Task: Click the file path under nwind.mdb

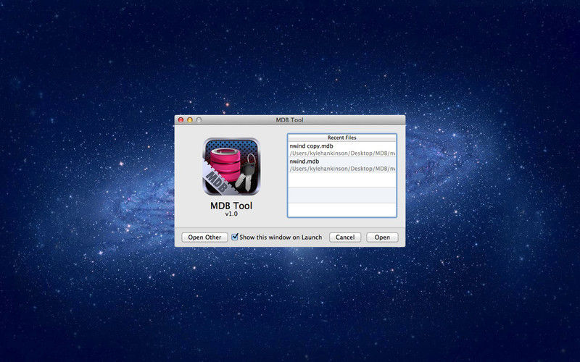Action: (341, 168)
